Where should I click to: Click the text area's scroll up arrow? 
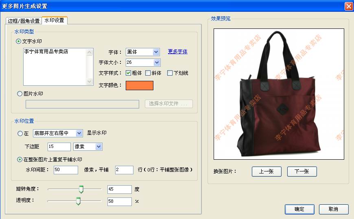coord(90,52)
